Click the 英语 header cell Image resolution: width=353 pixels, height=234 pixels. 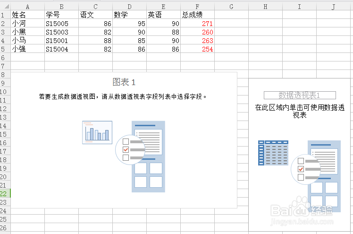[x=163, y=15]
